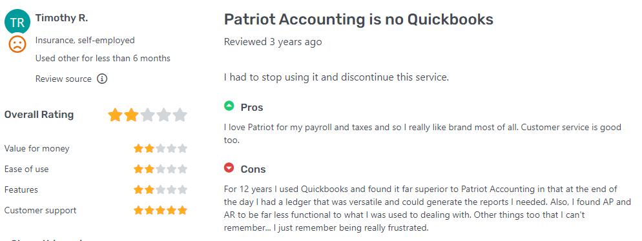Click the Customer support label
The image size is (642, 241).
40,211
